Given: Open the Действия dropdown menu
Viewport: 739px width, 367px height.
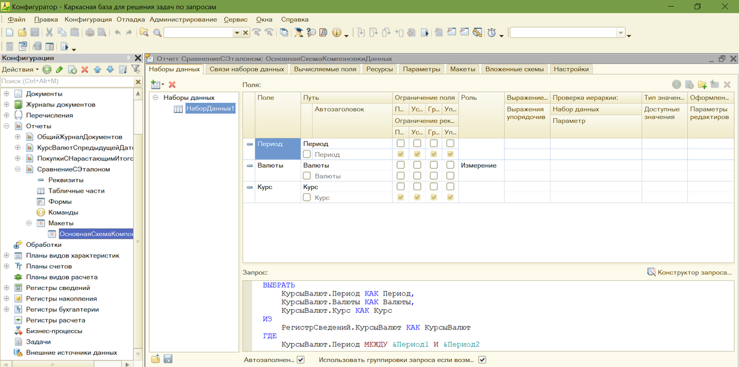Looking at the screenshot, I should [20, 70].
